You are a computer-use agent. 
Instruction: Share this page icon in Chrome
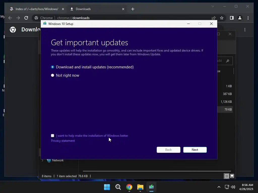[214, 18]
